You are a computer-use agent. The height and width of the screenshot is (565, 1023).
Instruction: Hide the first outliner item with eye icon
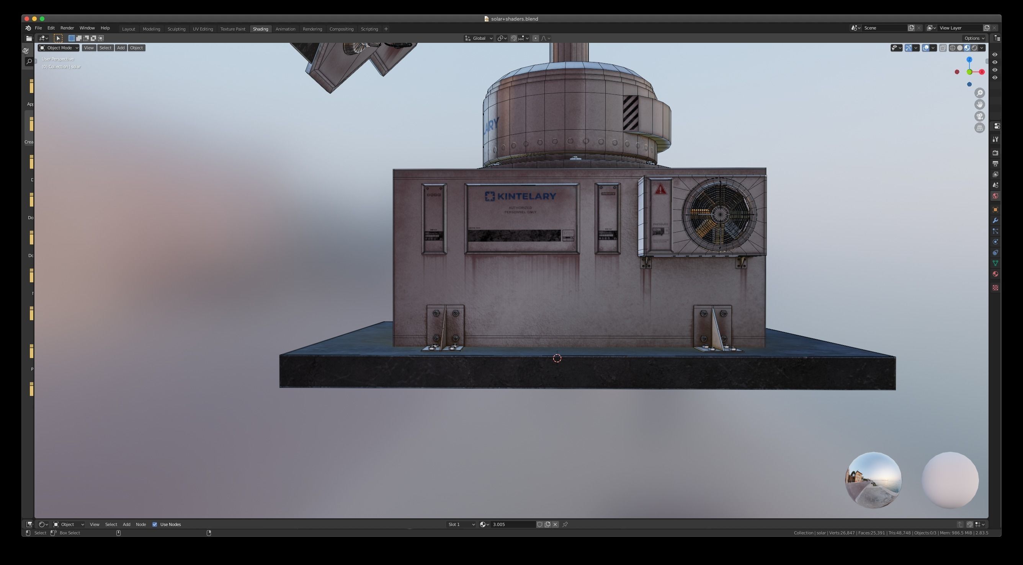tap(995, 55)
